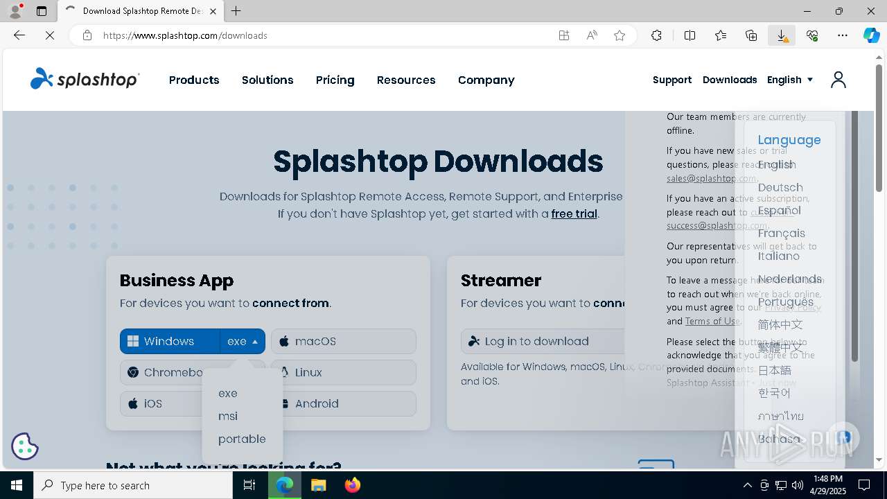
Task: Click the Splashtop logo
Action: (x=85, y=79)
